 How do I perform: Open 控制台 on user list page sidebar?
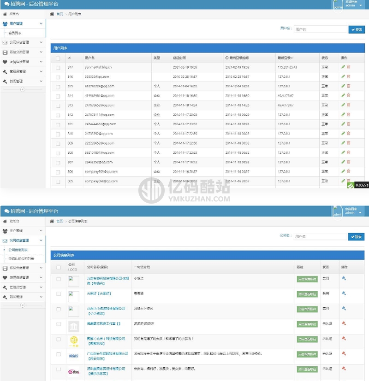pyautogui.click(x=14, y=14)
